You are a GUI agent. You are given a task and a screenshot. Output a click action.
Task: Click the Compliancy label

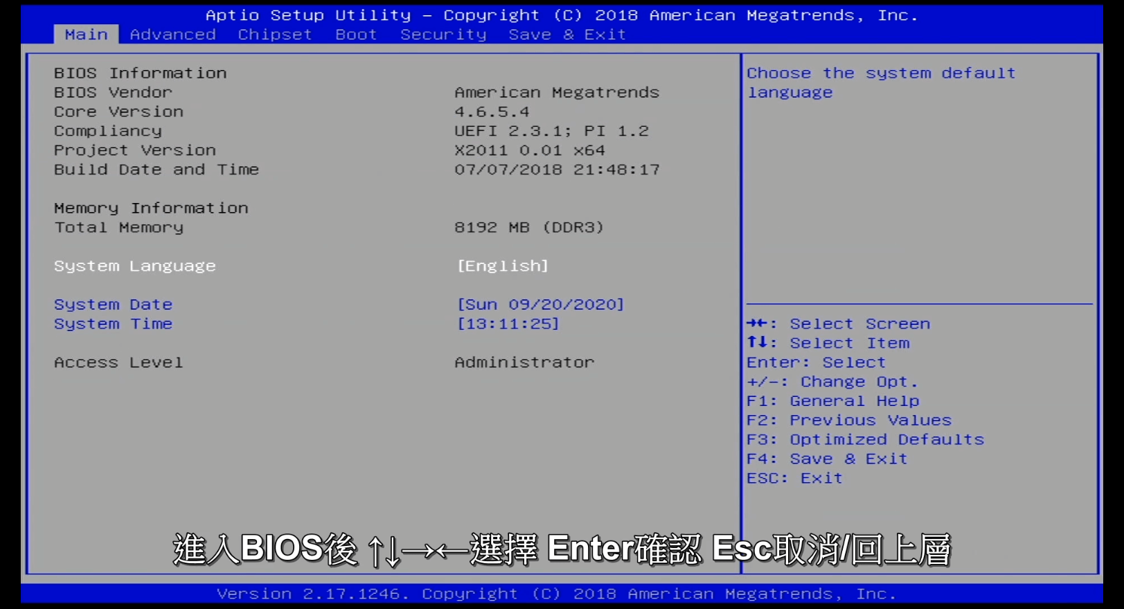point(108,131)
